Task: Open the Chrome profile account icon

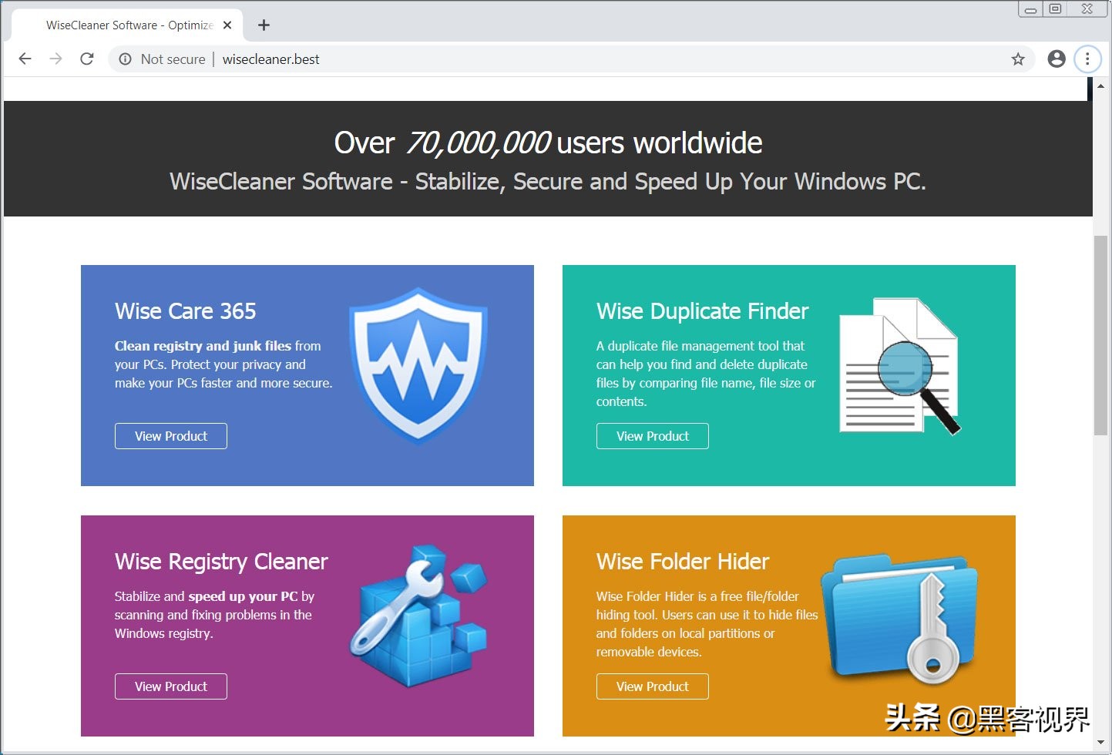Action: pos(1057,59)
